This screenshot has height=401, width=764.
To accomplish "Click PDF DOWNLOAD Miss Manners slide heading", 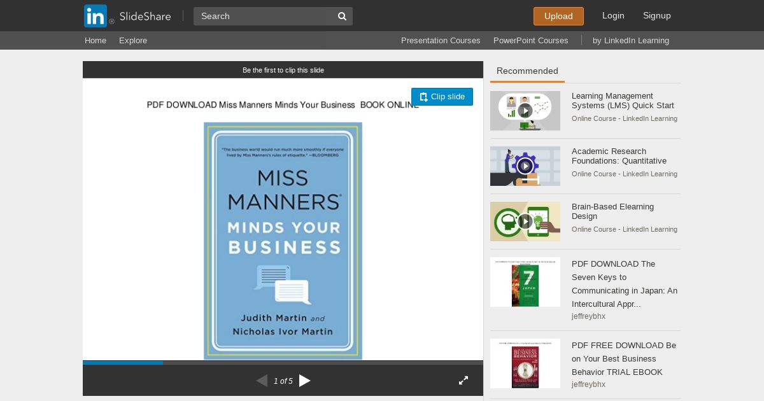I will coord(283,105).
